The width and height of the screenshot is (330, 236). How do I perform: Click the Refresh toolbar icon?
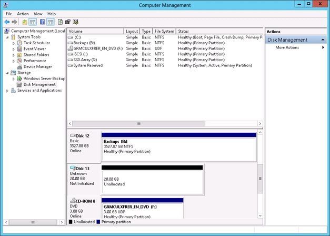tap(60, 22)
